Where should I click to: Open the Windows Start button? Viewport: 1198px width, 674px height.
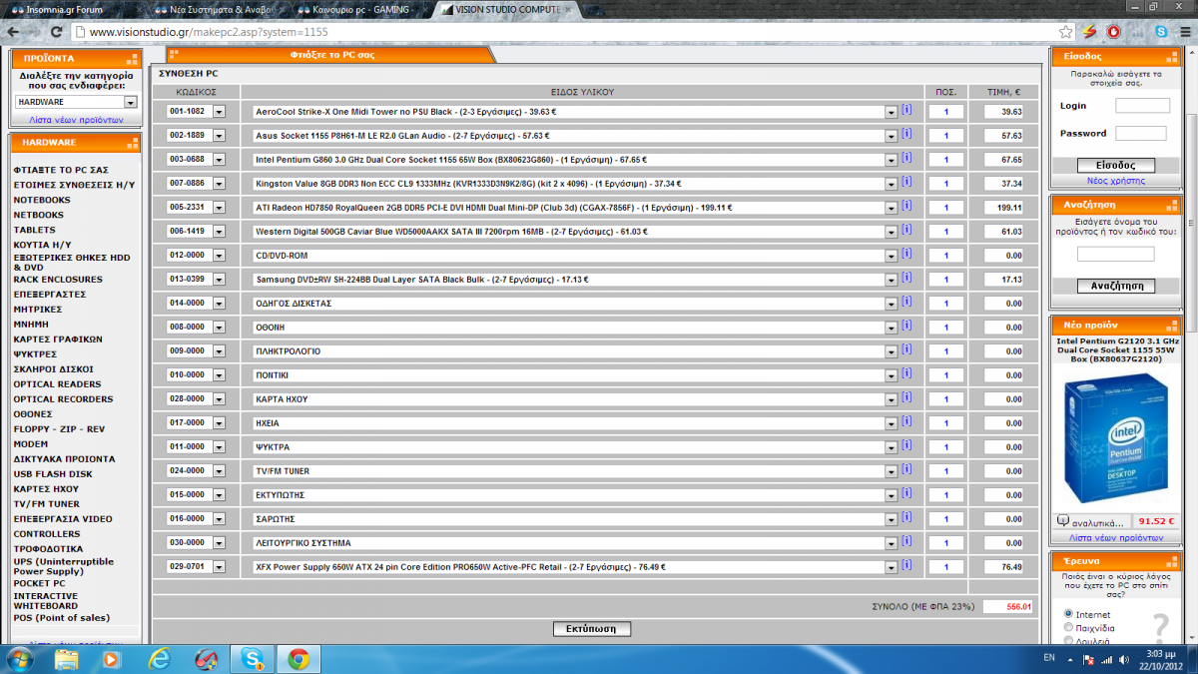point(20,658)
